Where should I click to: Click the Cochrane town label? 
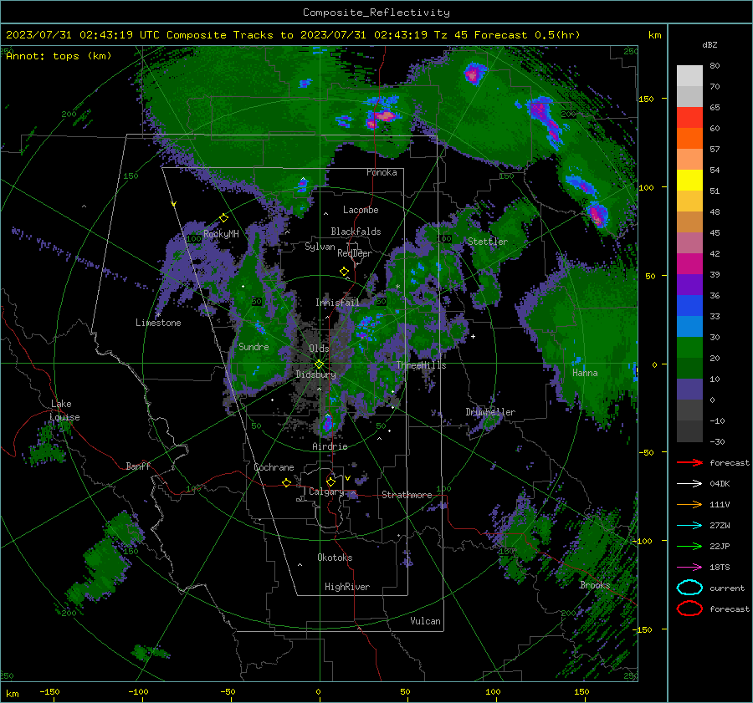tap(274, 467)
